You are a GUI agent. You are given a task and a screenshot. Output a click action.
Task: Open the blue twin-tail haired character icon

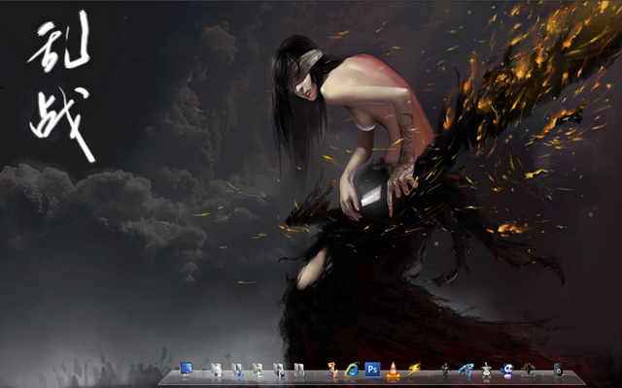pos(466,370)
